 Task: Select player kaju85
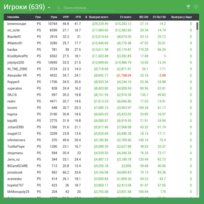(12, 121)
